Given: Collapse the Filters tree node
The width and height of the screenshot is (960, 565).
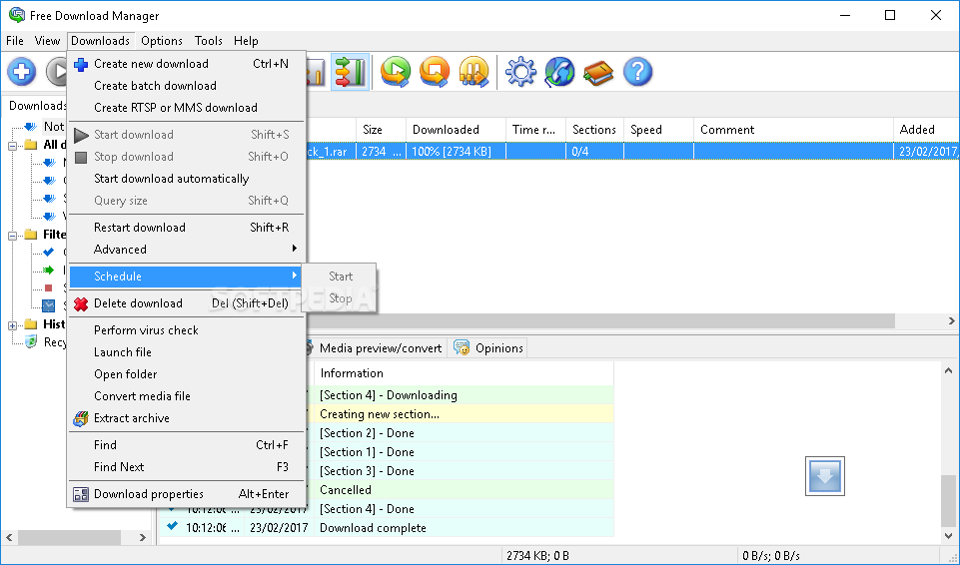Looking at the screenshot, I should coord(12,236).
